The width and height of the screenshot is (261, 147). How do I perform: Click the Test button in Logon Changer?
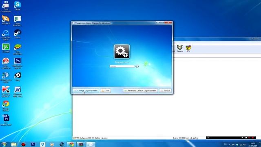(105, 91)
